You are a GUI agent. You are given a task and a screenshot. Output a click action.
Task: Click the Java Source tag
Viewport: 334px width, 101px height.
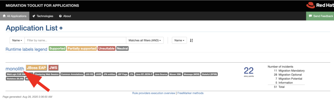tap(161, 74)
